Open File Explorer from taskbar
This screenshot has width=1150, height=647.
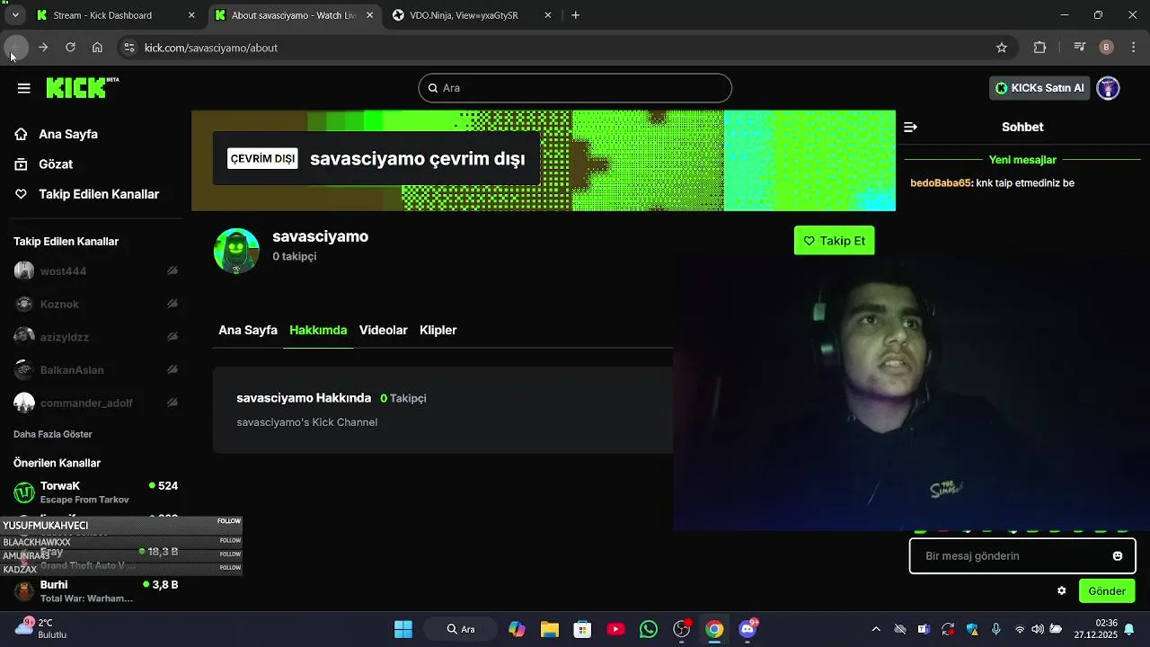[x=550, y=629]
